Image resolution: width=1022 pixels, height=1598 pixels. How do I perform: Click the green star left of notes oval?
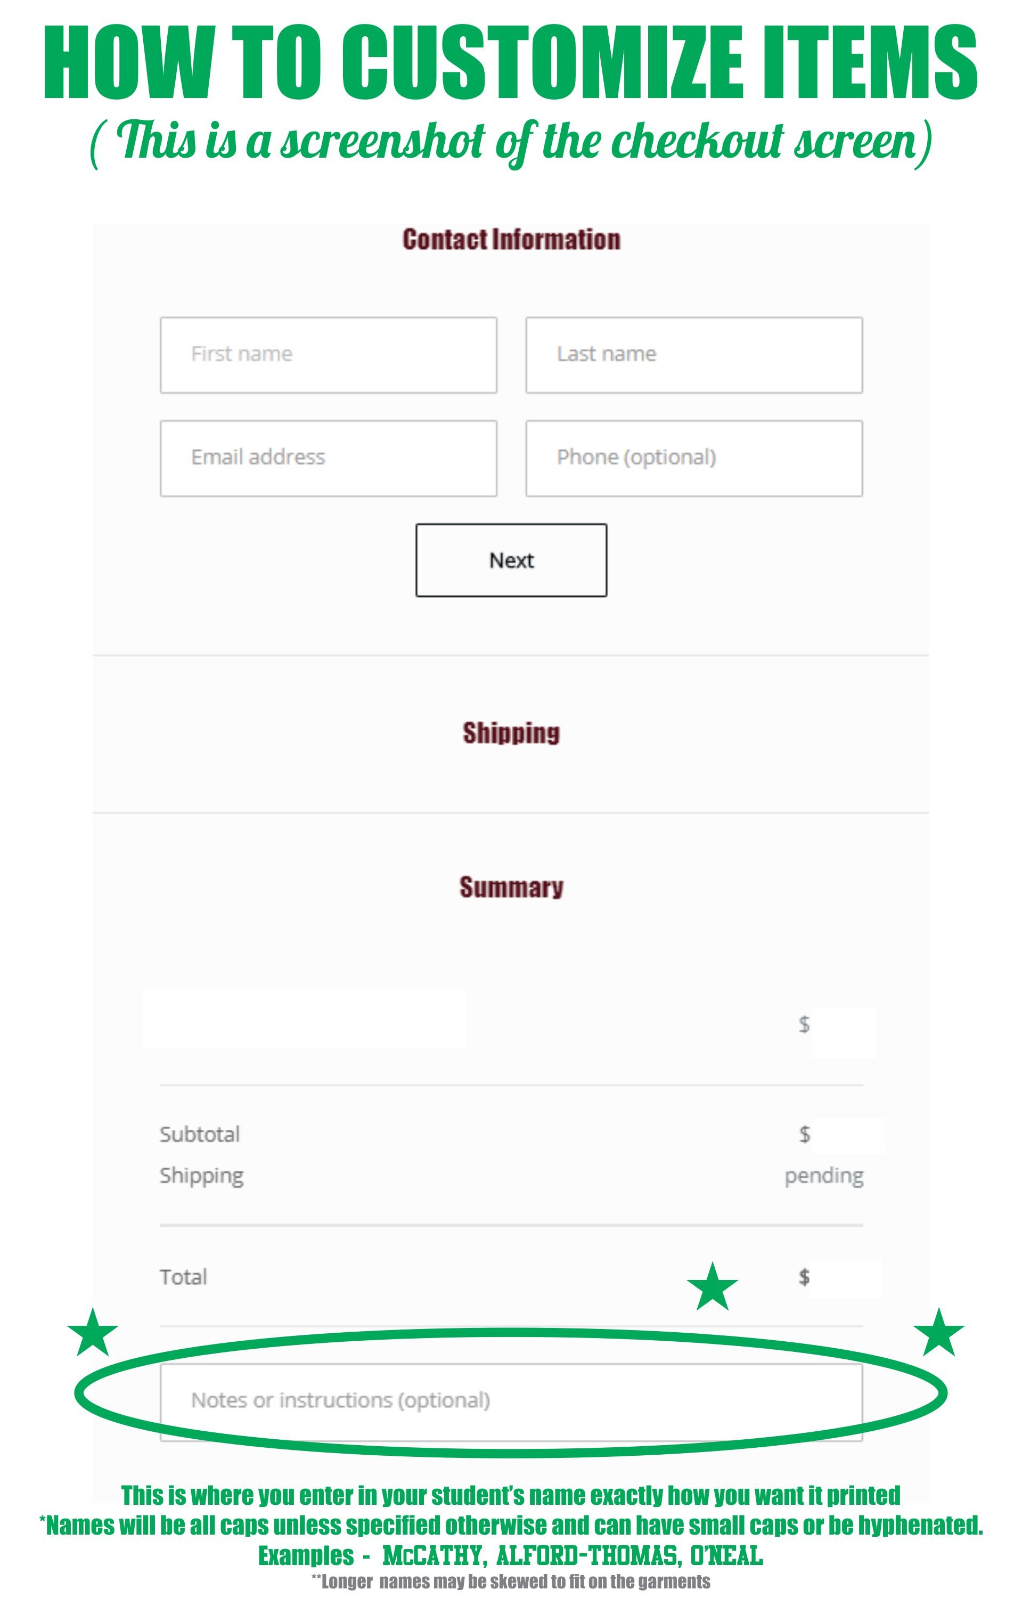(x=93, y=1332)
